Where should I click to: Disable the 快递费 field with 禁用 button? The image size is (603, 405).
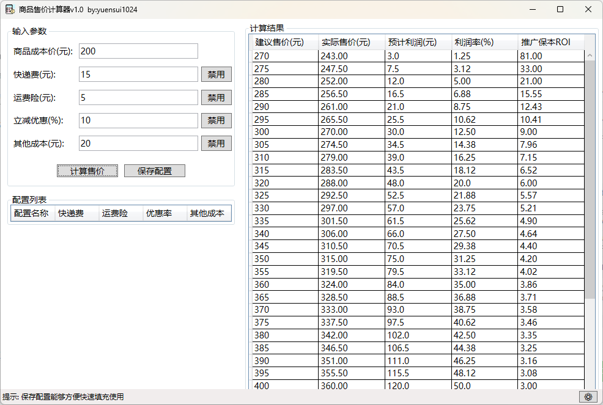216,75
